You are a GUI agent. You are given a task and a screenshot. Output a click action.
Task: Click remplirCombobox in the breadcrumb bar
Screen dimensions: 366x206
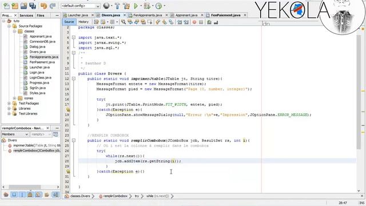116,196
